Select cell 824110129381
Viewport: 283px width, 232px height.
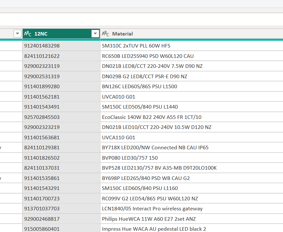[x=61, y=148]
